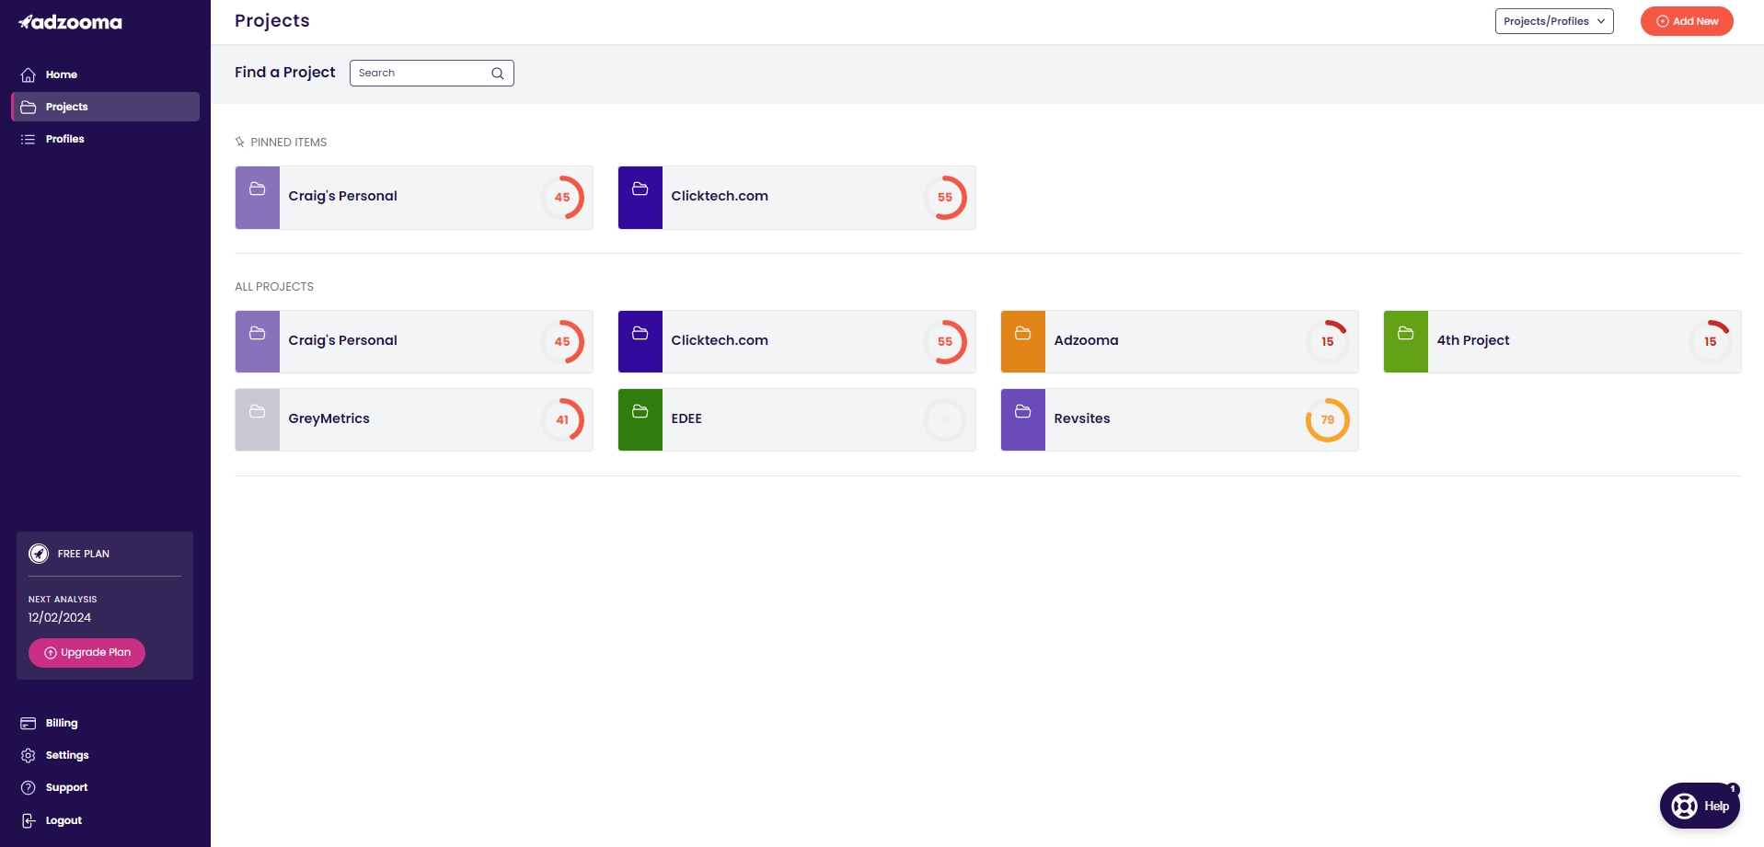The image size is (1764, 847).
Task: Click the search magnifier icon
Action: (498, 74)
